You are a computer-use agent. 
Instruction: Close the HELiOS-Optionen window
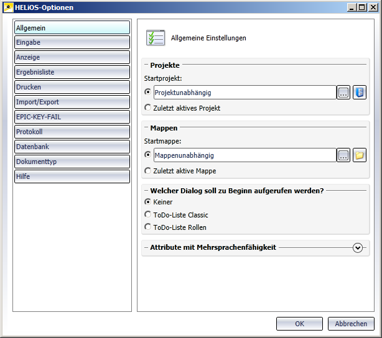373,7
